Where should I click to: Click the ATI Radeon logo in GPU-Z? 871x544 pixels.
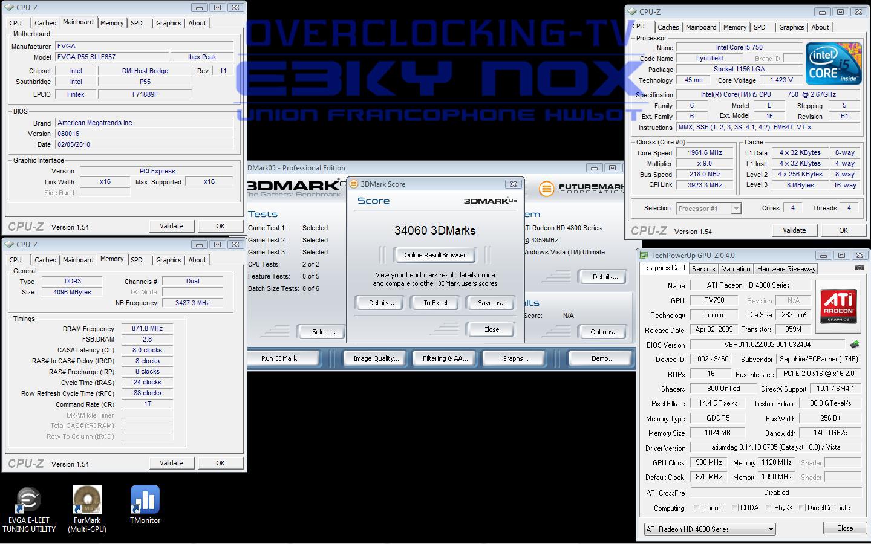[838, 306]
